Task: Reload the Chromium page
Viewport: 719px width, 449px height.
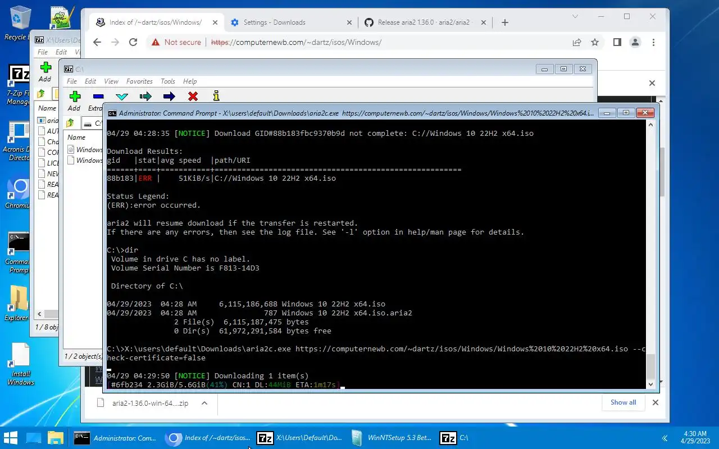Action: [x=133, y=42]
